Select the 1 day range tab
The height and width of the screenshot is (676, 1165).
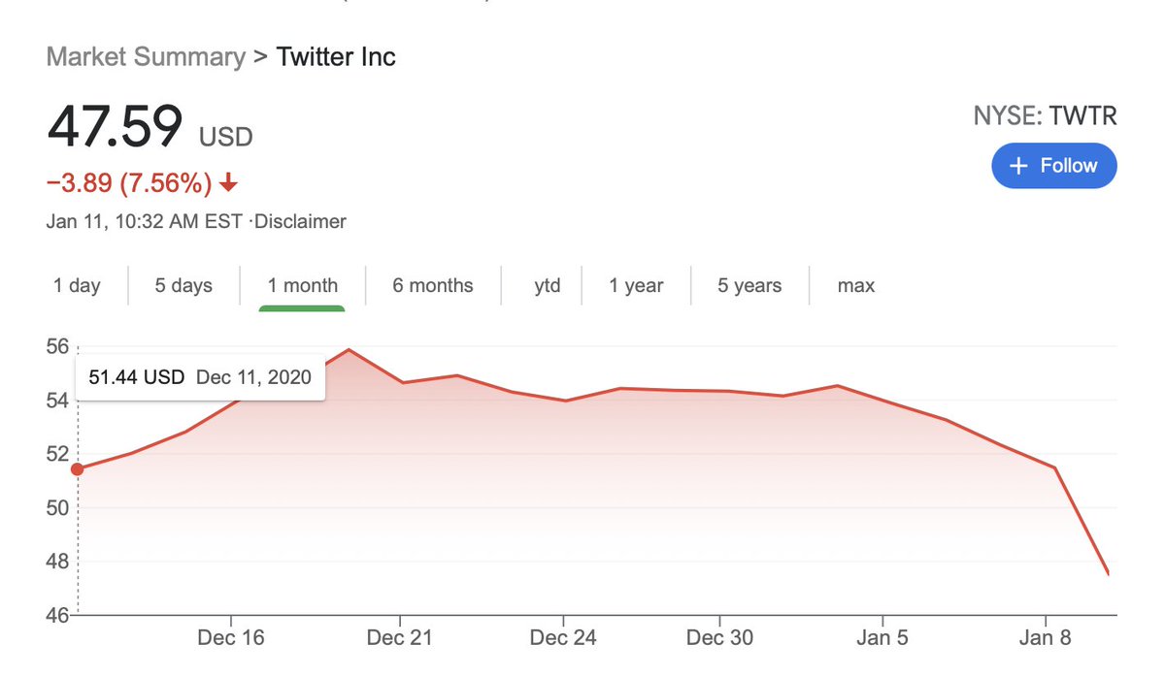[77, 286]
